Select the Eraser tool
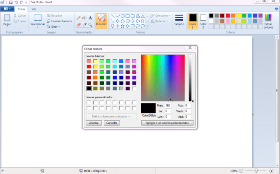Image resolution: width=280 pixels, height=174 pixels. tap(78, 24)
